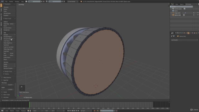
Task: Click the Blender logo next to version
Action: point(81,2)
